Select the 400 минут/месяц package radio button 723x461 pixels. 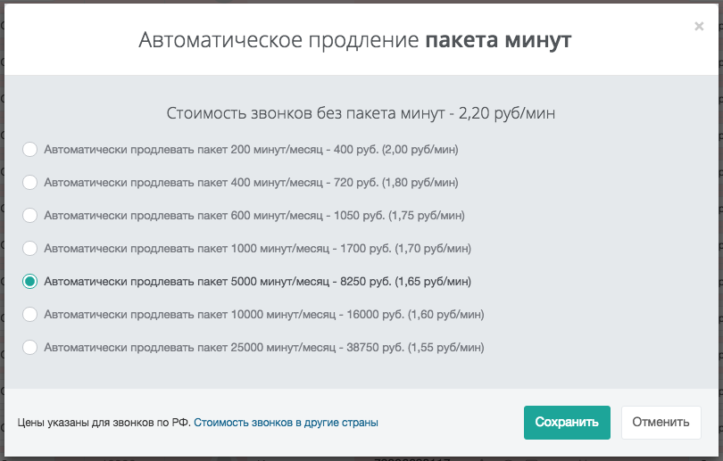pos(30,183)
